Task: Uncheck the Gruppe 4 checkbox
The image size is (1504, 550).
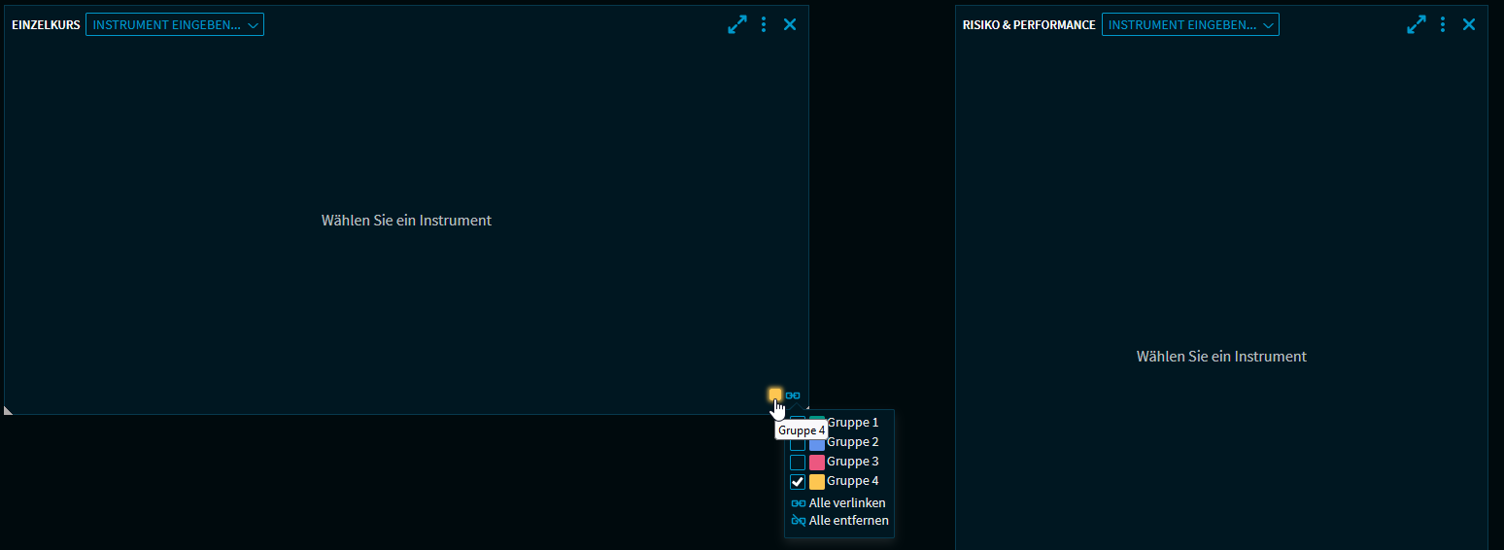Action: coord(798,482)
